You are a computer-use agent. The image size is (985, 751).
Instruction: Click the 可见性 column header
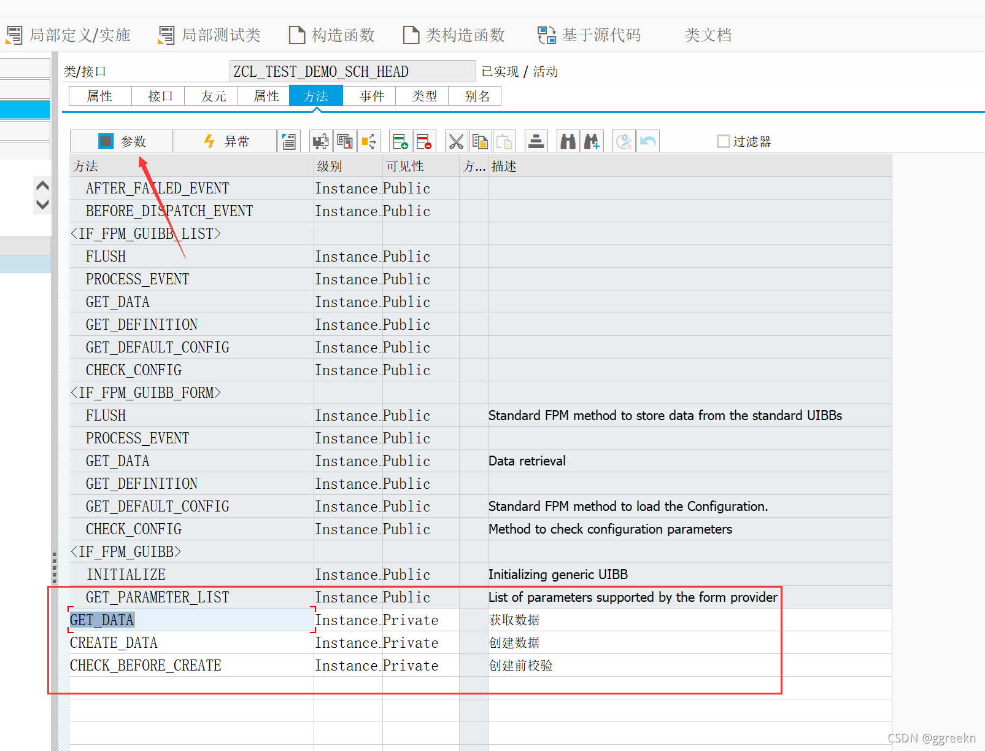coord(421,166)
